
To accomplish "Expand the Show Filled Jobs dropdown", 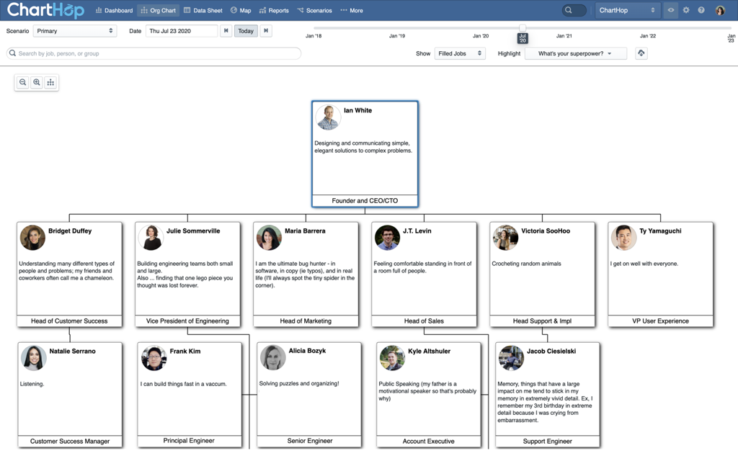I will coord(460,53).
